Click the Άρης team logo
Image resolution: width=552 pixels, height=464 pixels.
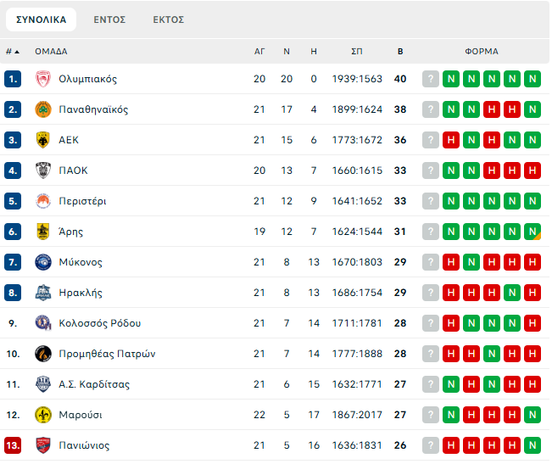click(43, 232)
